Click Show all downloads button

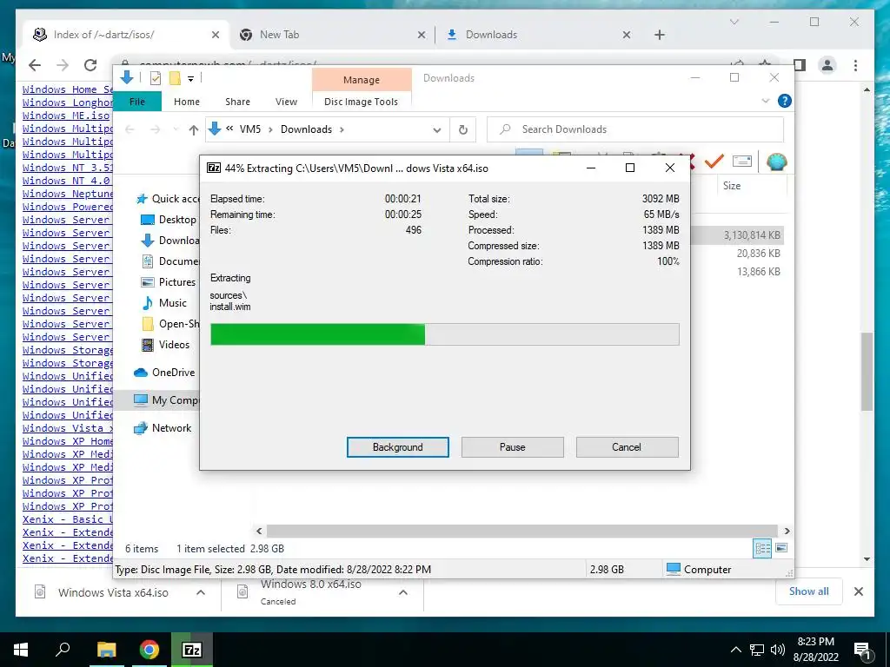pyautogui.click(x=808, y=591)
